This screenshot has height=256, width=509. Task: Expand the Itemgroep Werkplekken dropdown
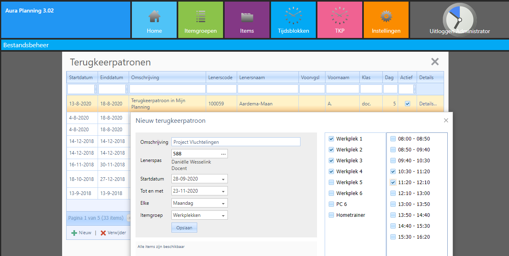pyautogui.click(x=223, y=215)
